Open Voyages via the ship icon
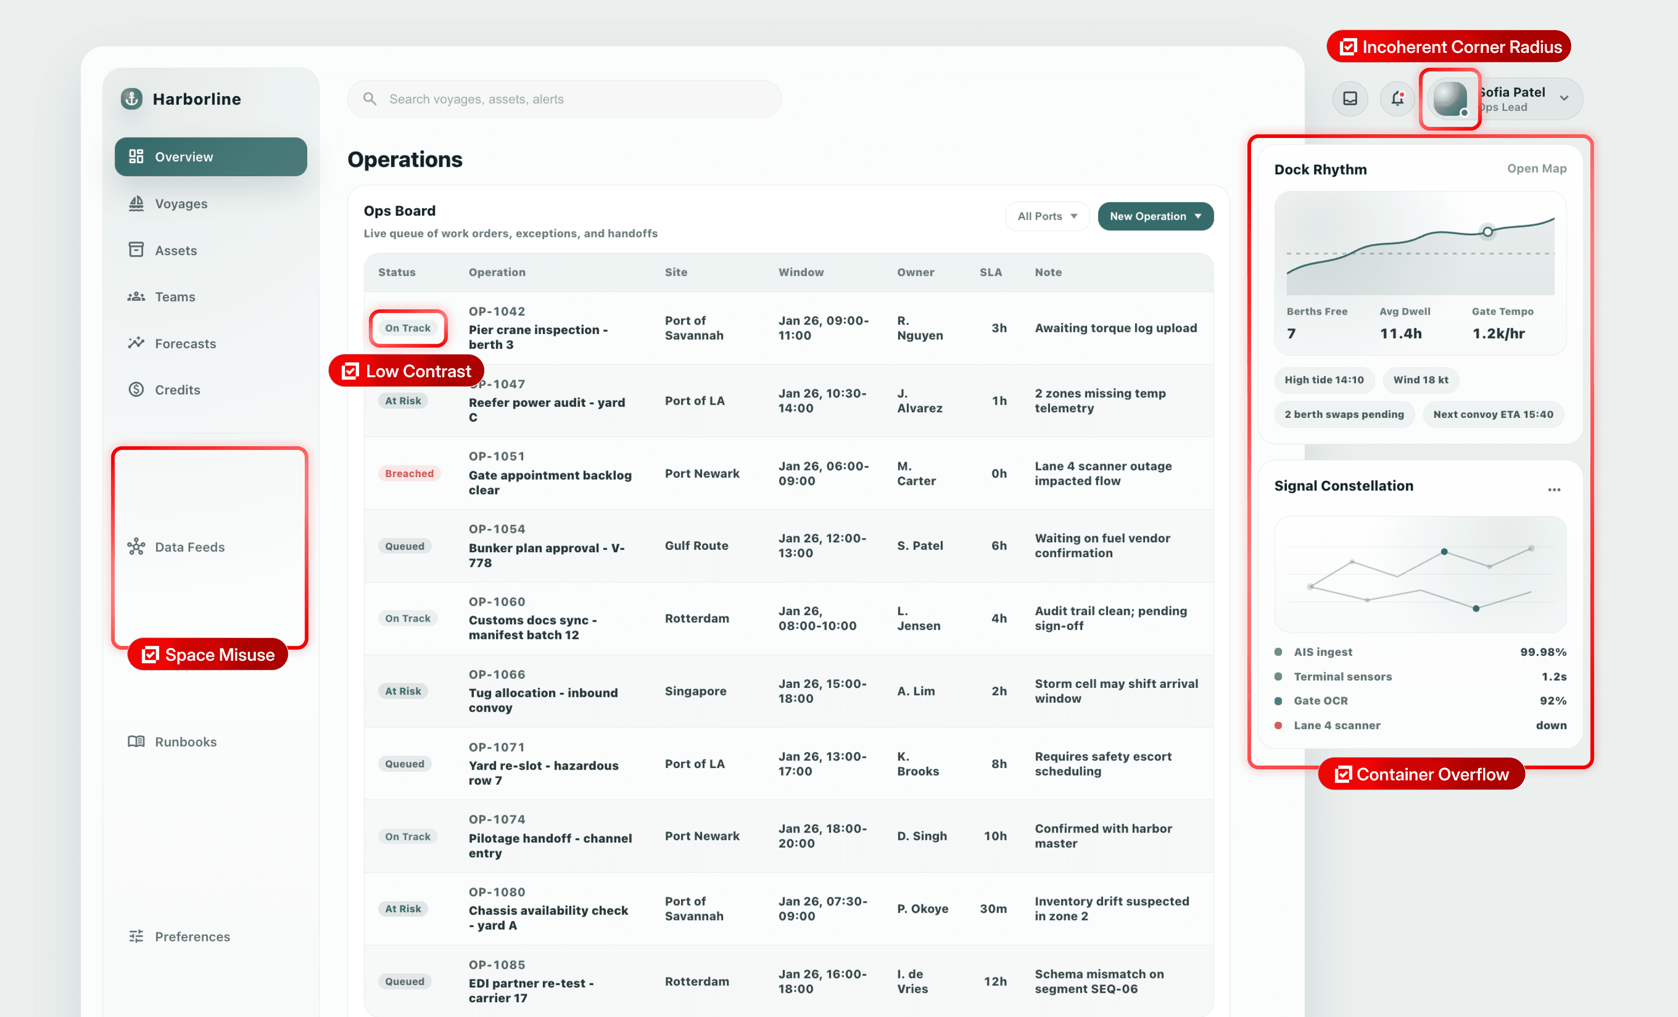The image size is (1678, 1017). pos(136,203)
